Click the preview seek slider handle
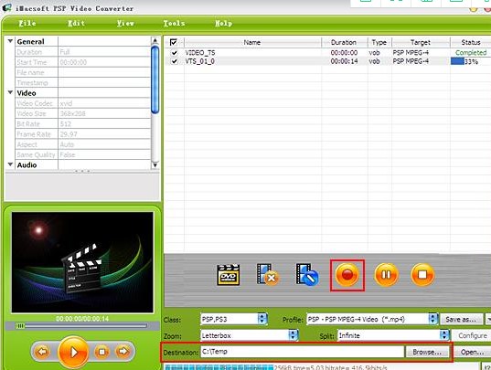491x370 pixels. tap(21, 326)
